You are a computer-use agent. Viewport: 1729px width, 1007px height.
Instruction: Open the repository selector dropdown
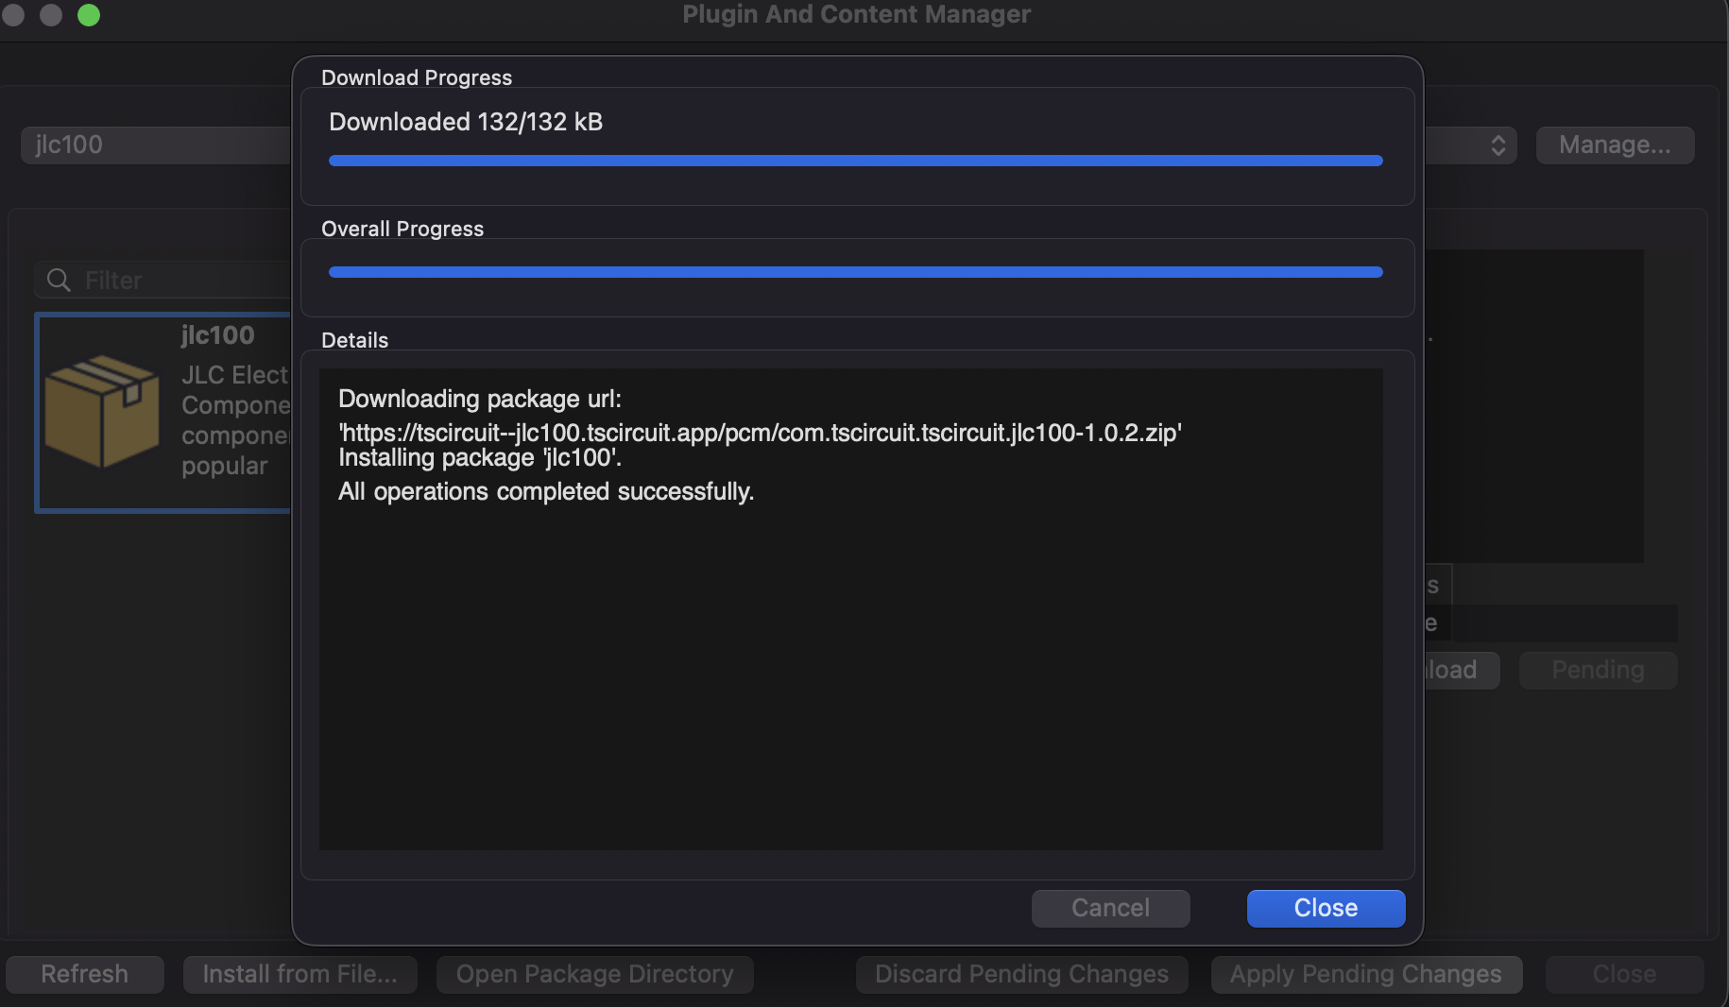(x=1499, y=145)
